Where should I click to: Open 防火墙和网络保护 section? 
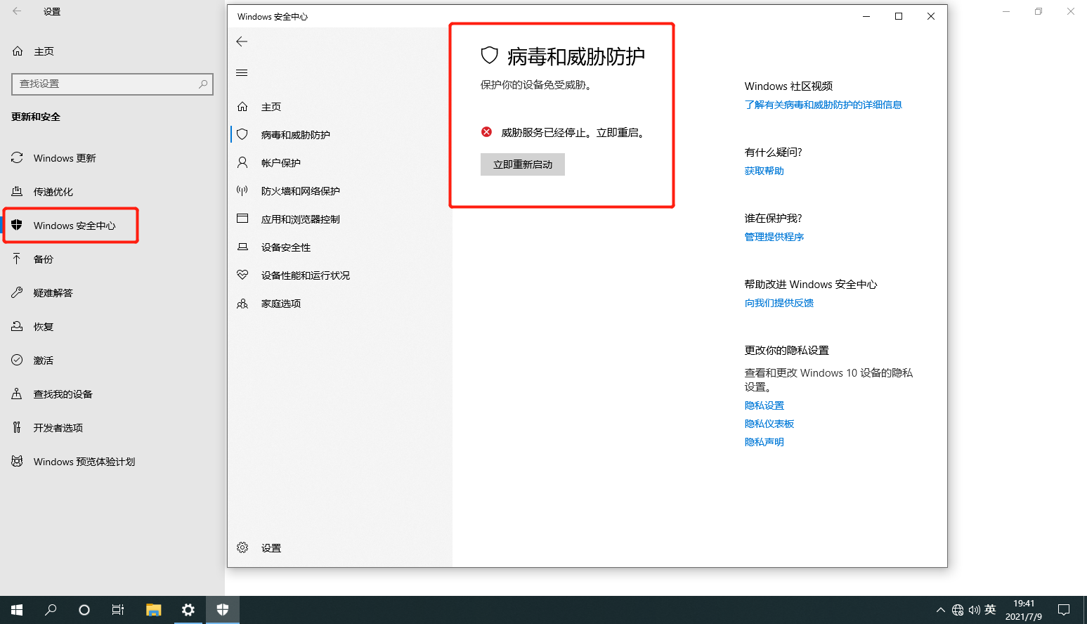(x=301, y=191)
